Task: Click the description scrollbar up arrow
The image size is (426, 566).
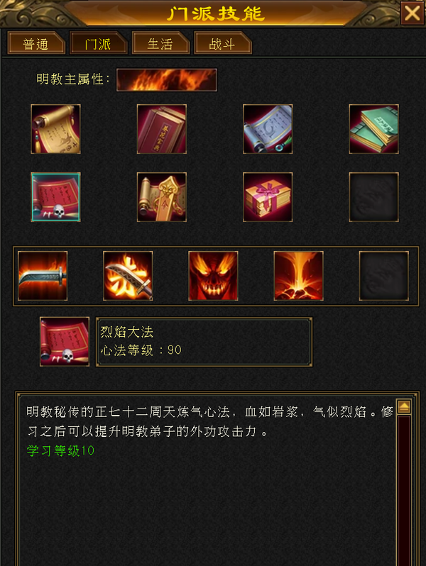Action: coord(404,407)
